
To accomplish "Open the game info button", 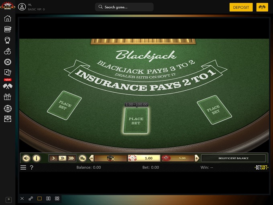I will point(36,158).
